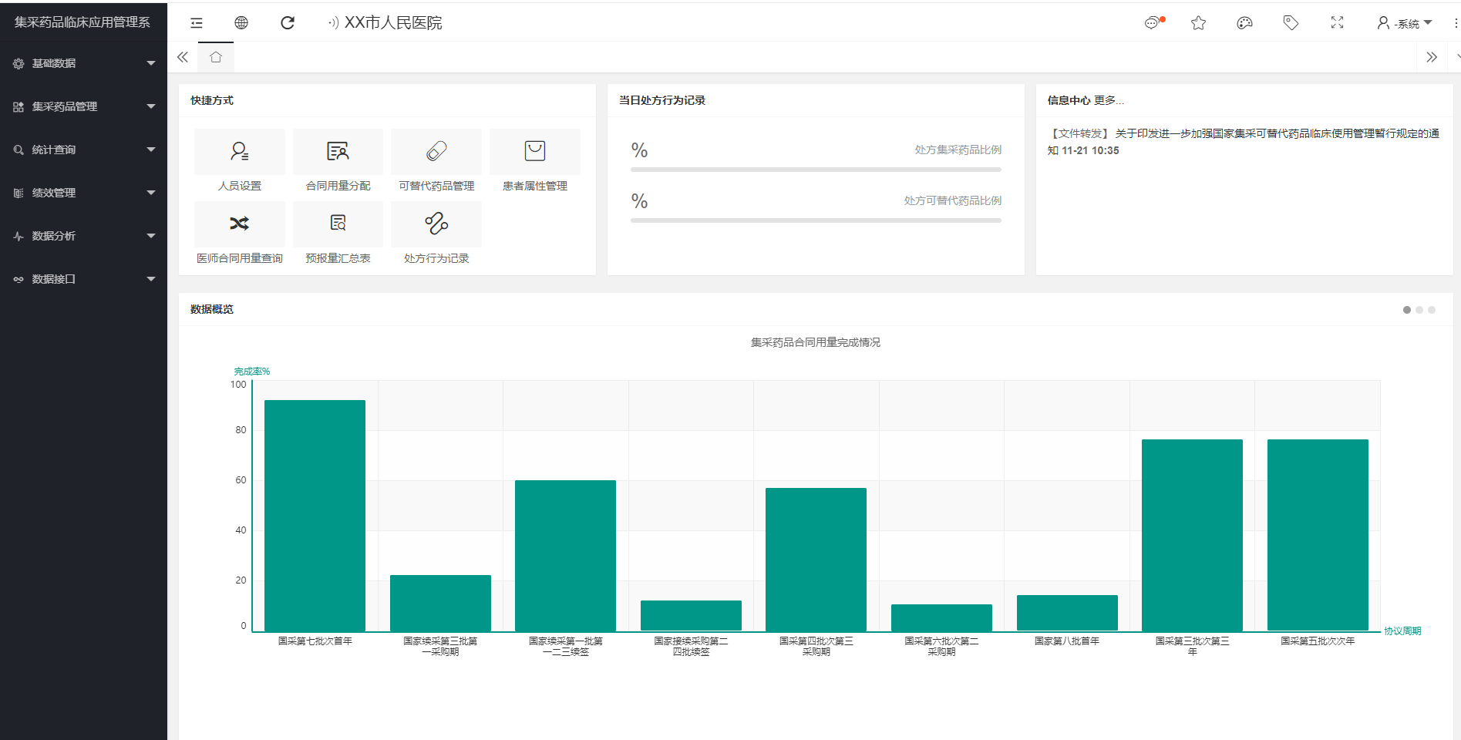
Task: Click the 更多 link in 信息中心
Action: [x=1109, y=100]
